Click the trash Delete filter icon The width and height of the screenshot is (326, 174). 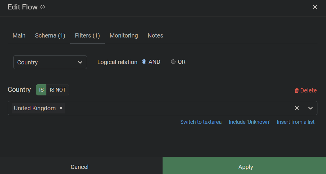(297, 90)
